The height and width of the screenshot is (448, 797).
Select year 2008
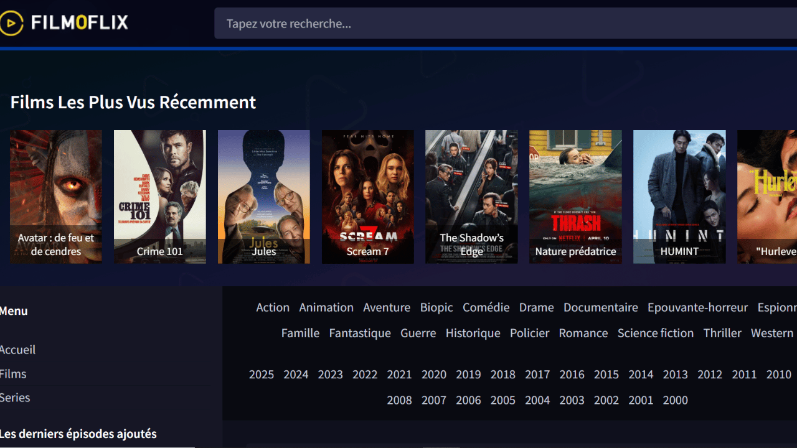(399, 400)
